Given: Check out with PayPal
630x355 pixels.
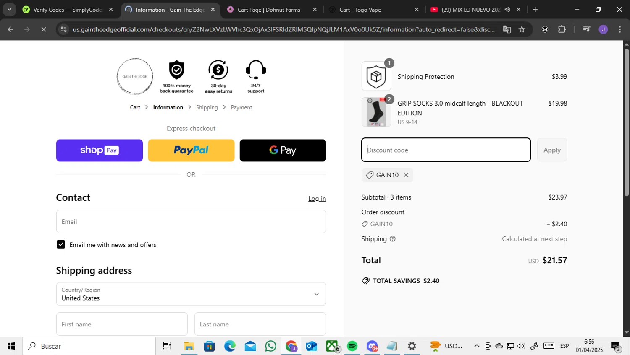Looking at the screenshot, I should [191, 150].
